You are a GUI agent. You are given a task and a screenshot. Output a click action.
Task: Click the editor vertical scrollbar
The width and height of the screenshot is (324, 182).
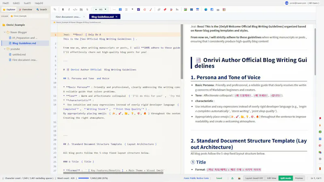click(182, 52)
